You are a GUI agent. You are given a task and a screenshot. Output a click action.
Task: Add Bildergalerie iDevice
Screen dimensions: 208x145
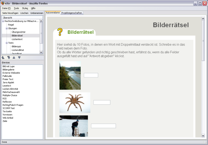click(8, 70)
